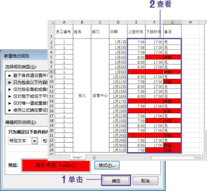
Task: Click the red empty 下班时间 cell for 1月4日
Action: (x=154, y=57)
